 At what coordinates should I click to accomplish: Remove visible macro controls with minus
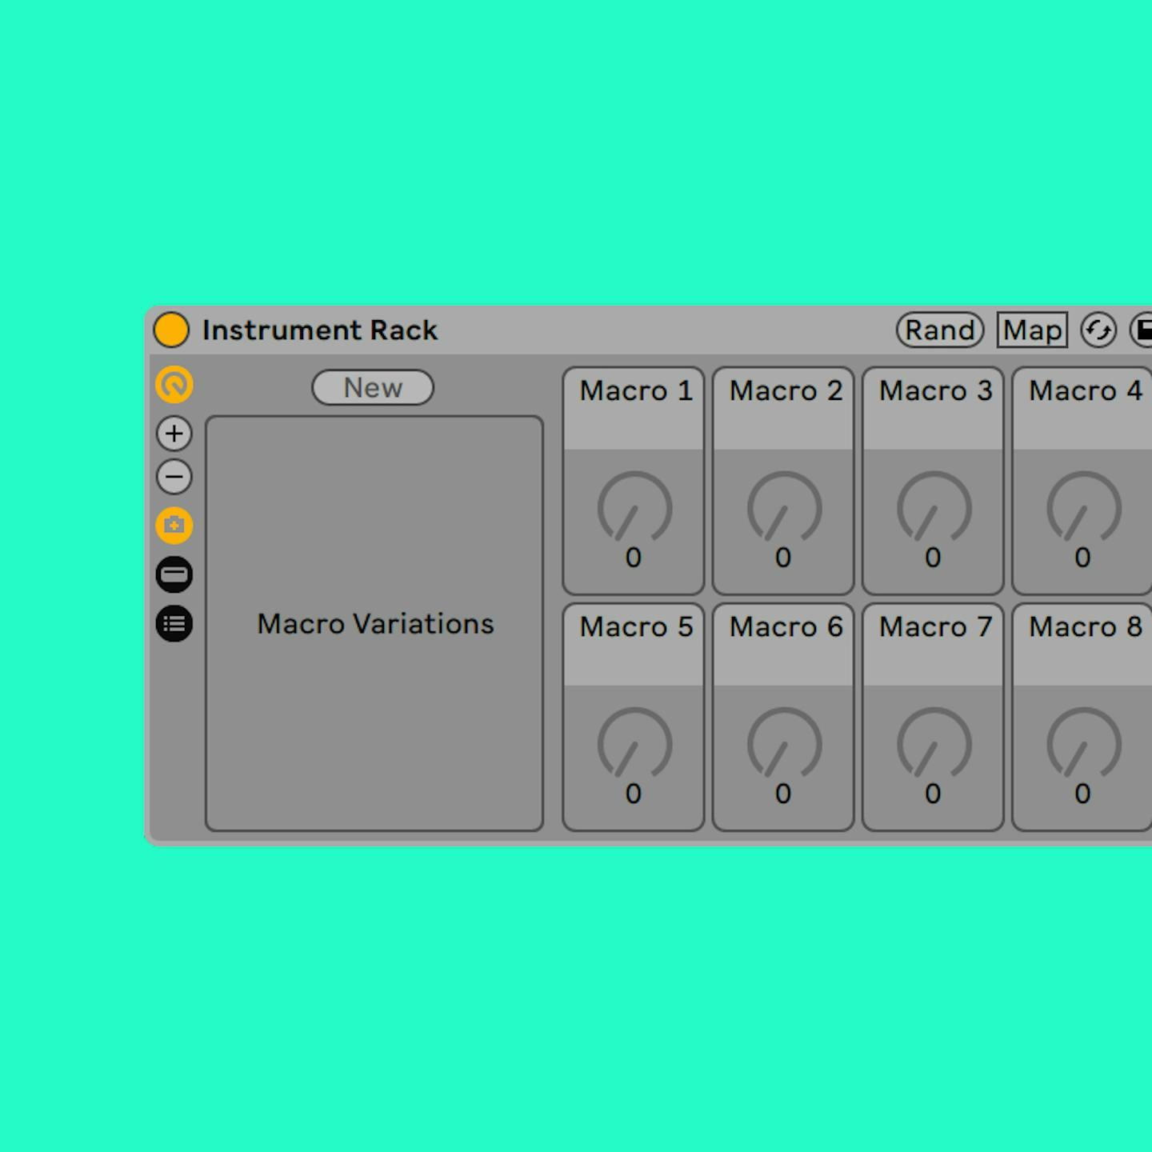[x=174, y=478]
